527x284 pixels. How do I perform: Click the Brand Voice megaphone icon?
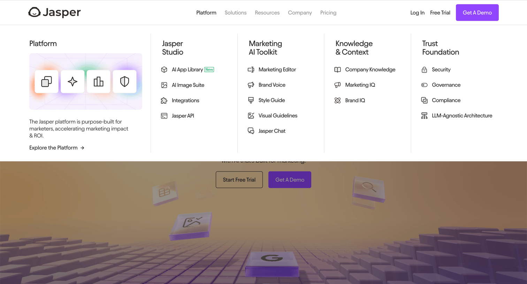251,85
